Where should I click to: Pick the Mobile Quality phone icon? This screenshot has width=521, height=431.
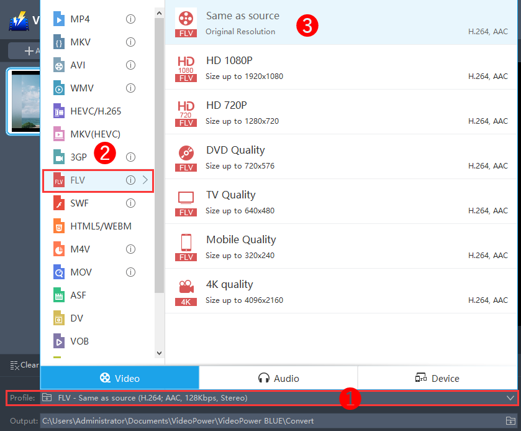click(x=186, y=246)
